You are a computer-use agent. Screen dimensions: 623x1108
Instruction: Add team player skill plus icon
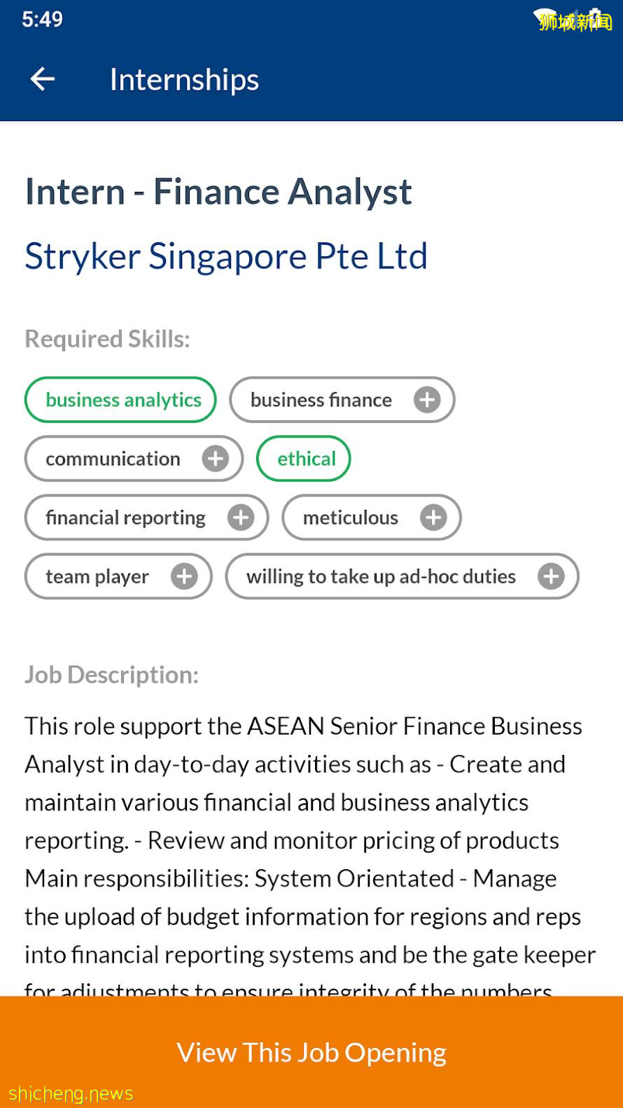pyautogui.click(x=185, y=576)
